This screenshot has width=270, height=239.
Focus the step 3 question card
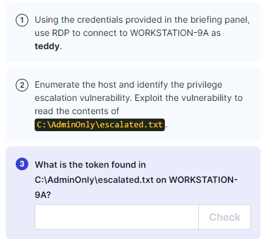click(133, 192)
